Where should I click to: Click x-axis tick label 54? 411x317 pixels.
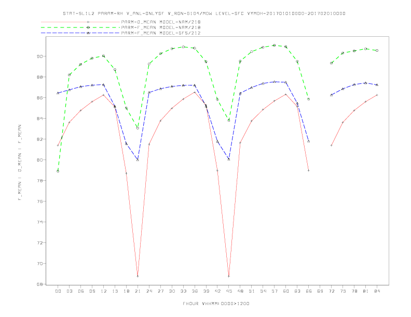coord(263,291)
